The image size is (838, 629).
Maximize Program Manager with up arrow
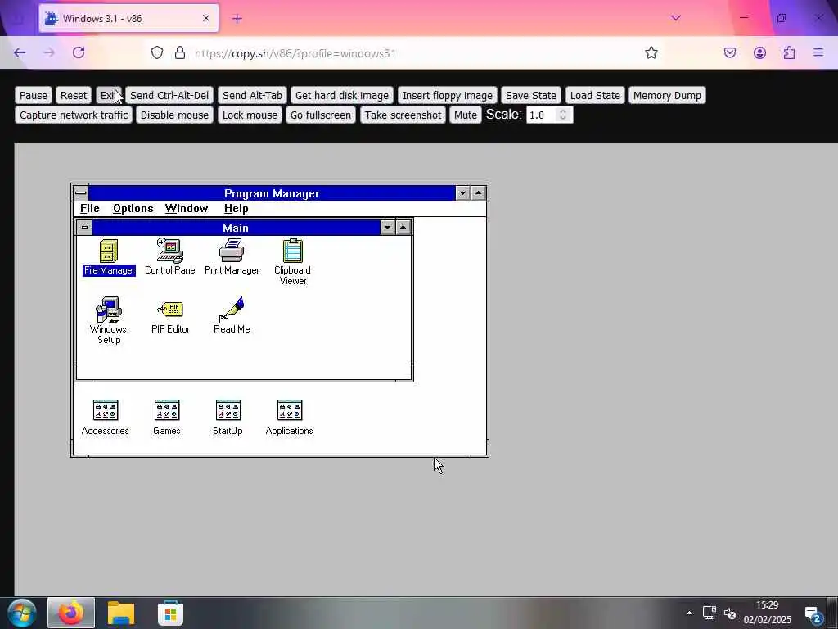[478, 193]
